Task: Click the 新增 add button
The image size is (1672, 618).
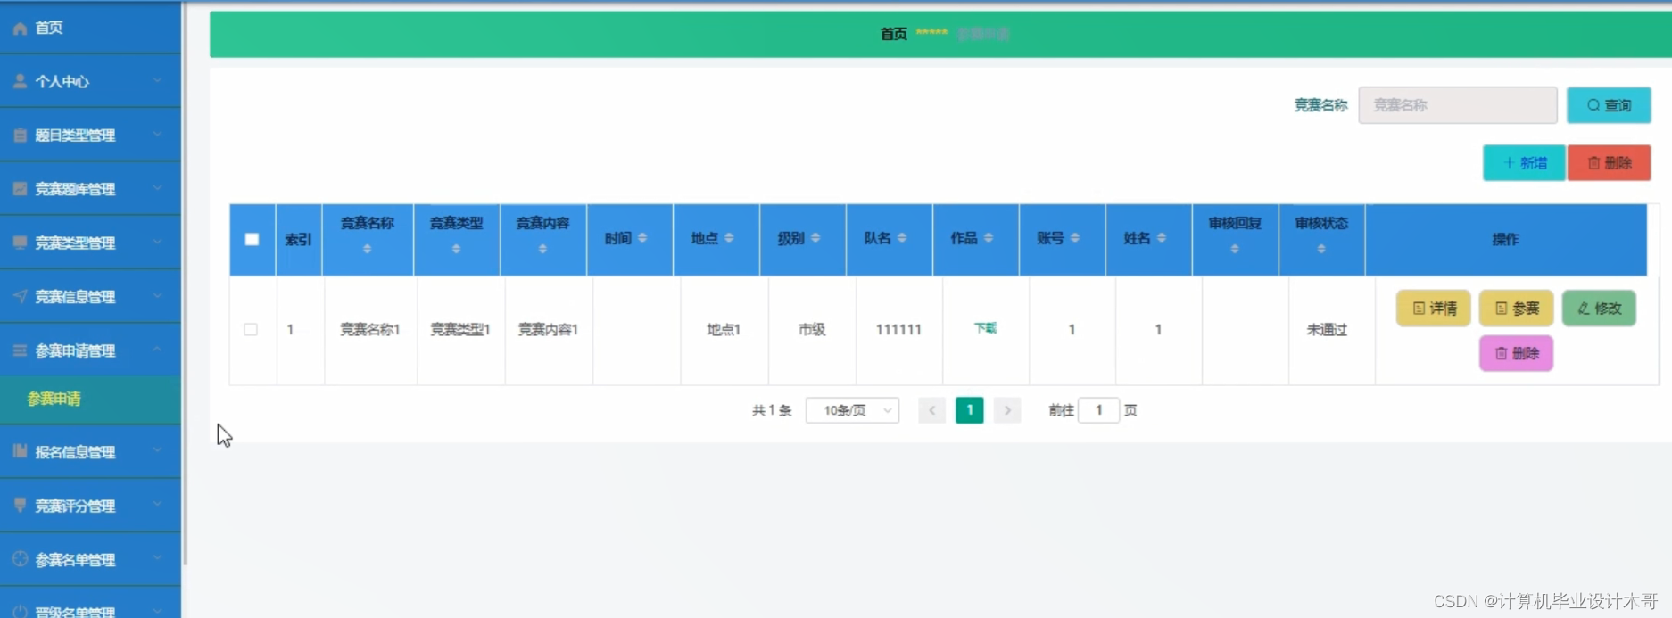Action: pyautogui.click(x=1524, y=163)
